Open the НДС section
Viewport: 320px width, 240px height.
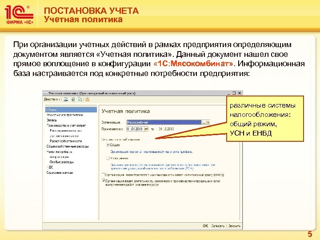coord(50,167)
